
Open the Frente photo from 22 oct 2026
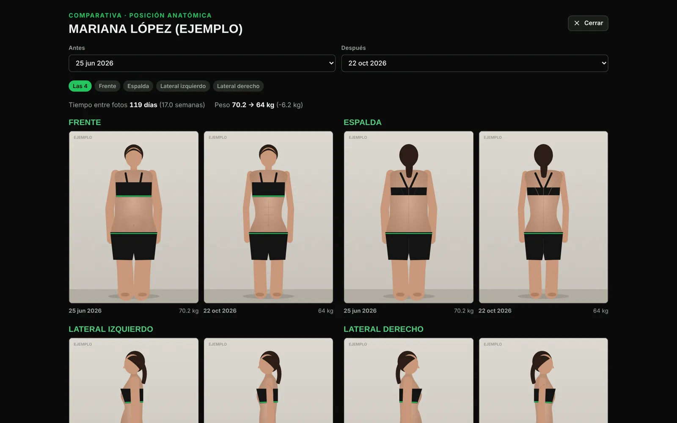268,217
